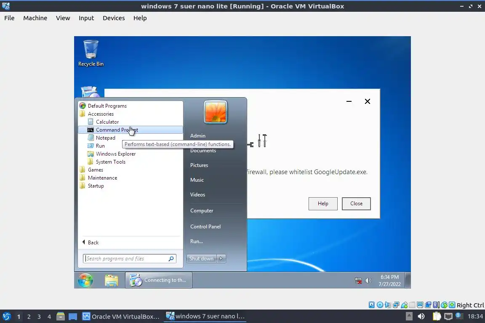This screenshot has width=485, height=323.
Task: Open Music from Start menu
Action: click(x=197, y=180)
